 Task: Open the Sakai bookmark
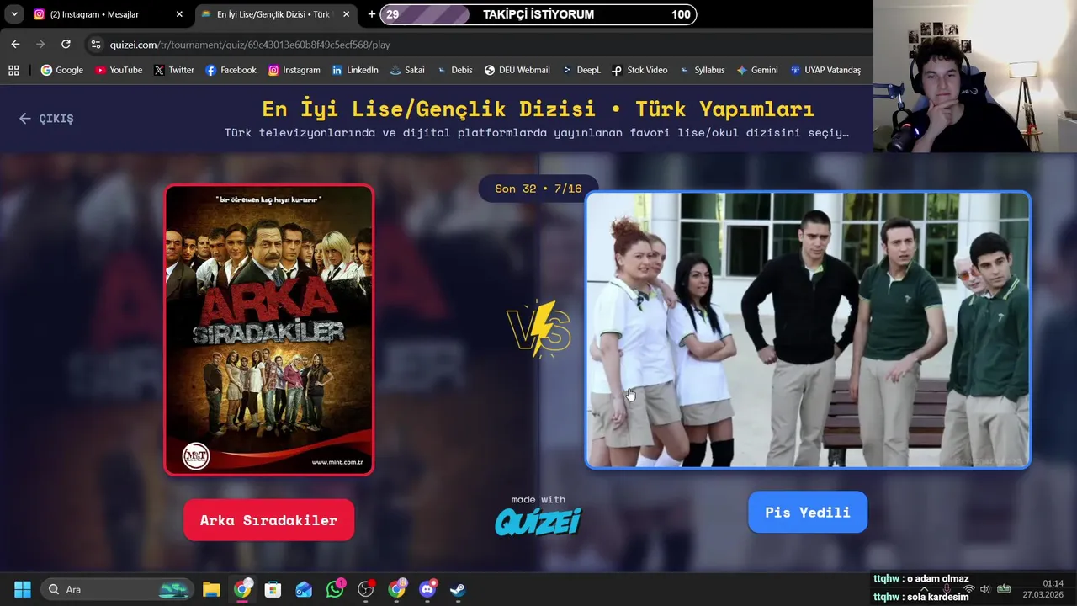click(407, 71)
